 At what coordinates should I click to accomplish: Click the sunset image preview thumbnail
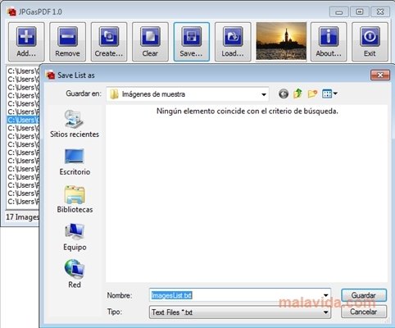(x=281, y=41)
